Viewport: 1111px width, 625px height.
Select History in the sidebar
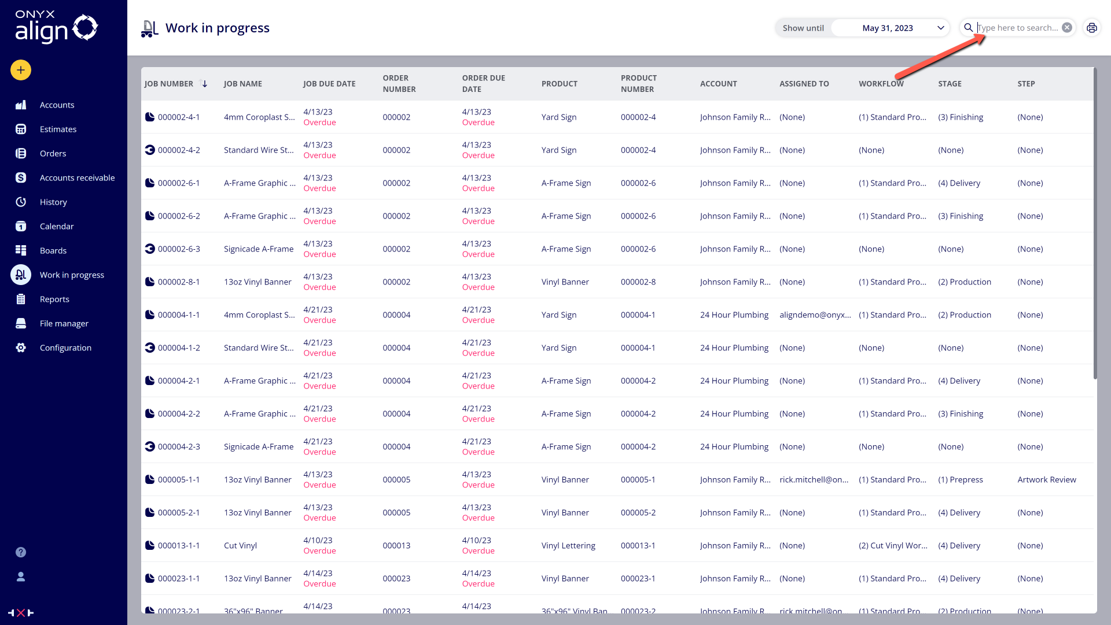[x=53, y=202]
